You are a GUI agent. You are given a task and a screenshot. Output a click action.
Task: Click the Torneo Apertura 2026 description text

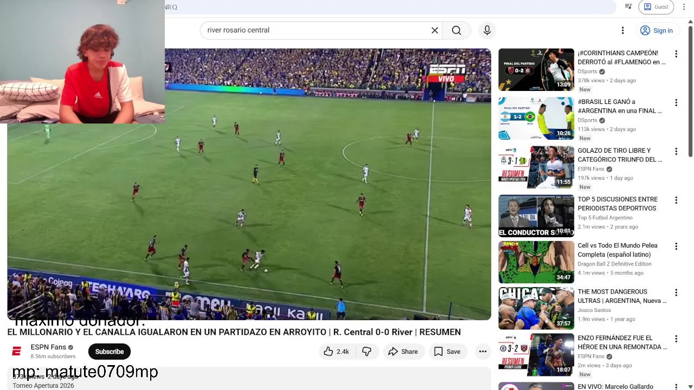click(43, 386)
